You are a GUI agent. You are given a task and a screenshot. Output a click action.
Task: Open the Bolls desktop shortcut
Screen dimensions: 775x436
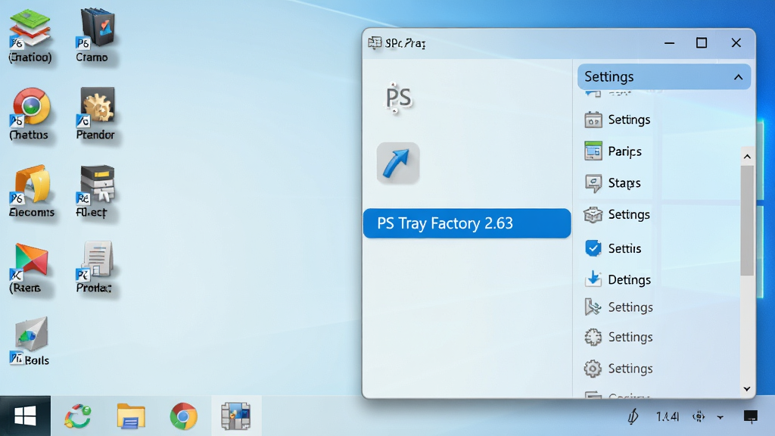click(30, 341)
